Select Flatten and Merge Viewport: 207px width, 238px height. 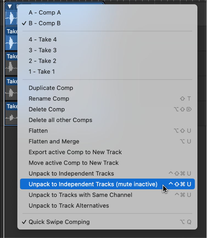point(54,141)
